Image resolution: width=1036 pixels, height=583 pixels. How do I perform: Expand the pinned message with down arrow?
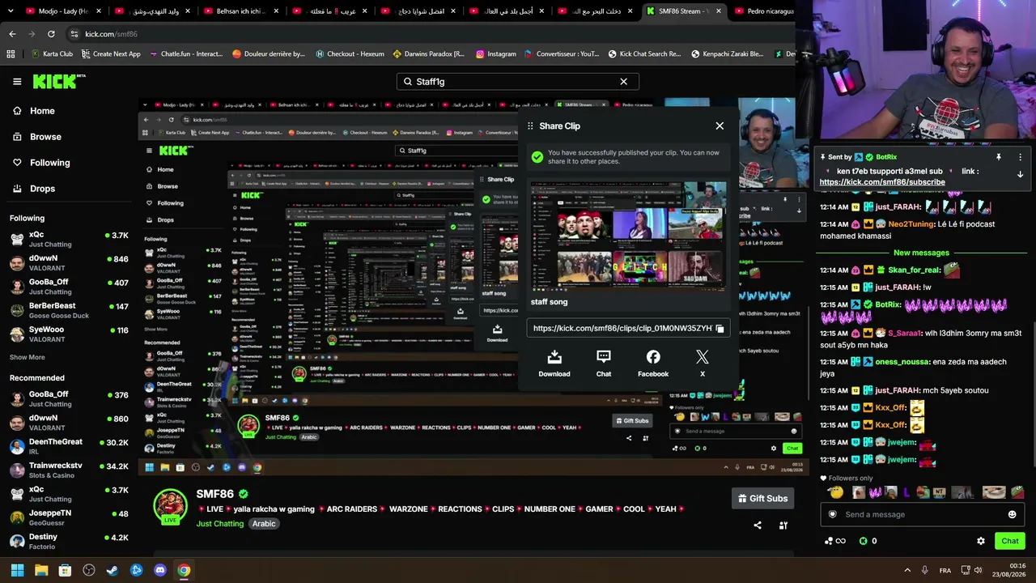(x=1020, y=174)
